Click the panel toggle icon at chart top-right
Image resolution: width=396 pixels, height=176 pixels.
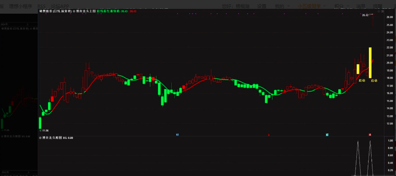pos(382,12)
